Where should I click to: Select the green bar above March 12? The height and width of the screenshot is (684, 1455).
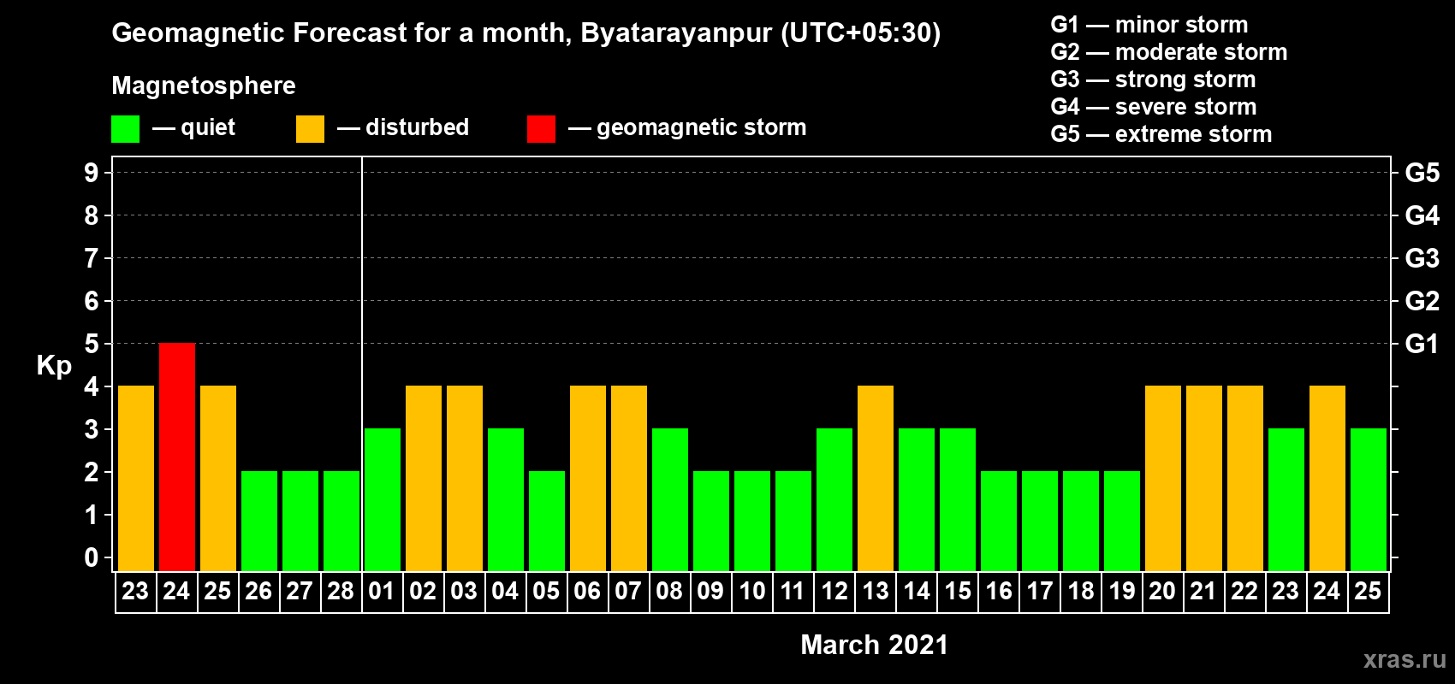pyautogui.click(x=834, y=500)
